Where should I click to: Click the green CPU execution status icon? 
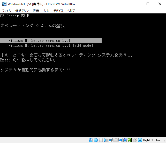click(130, 140)
